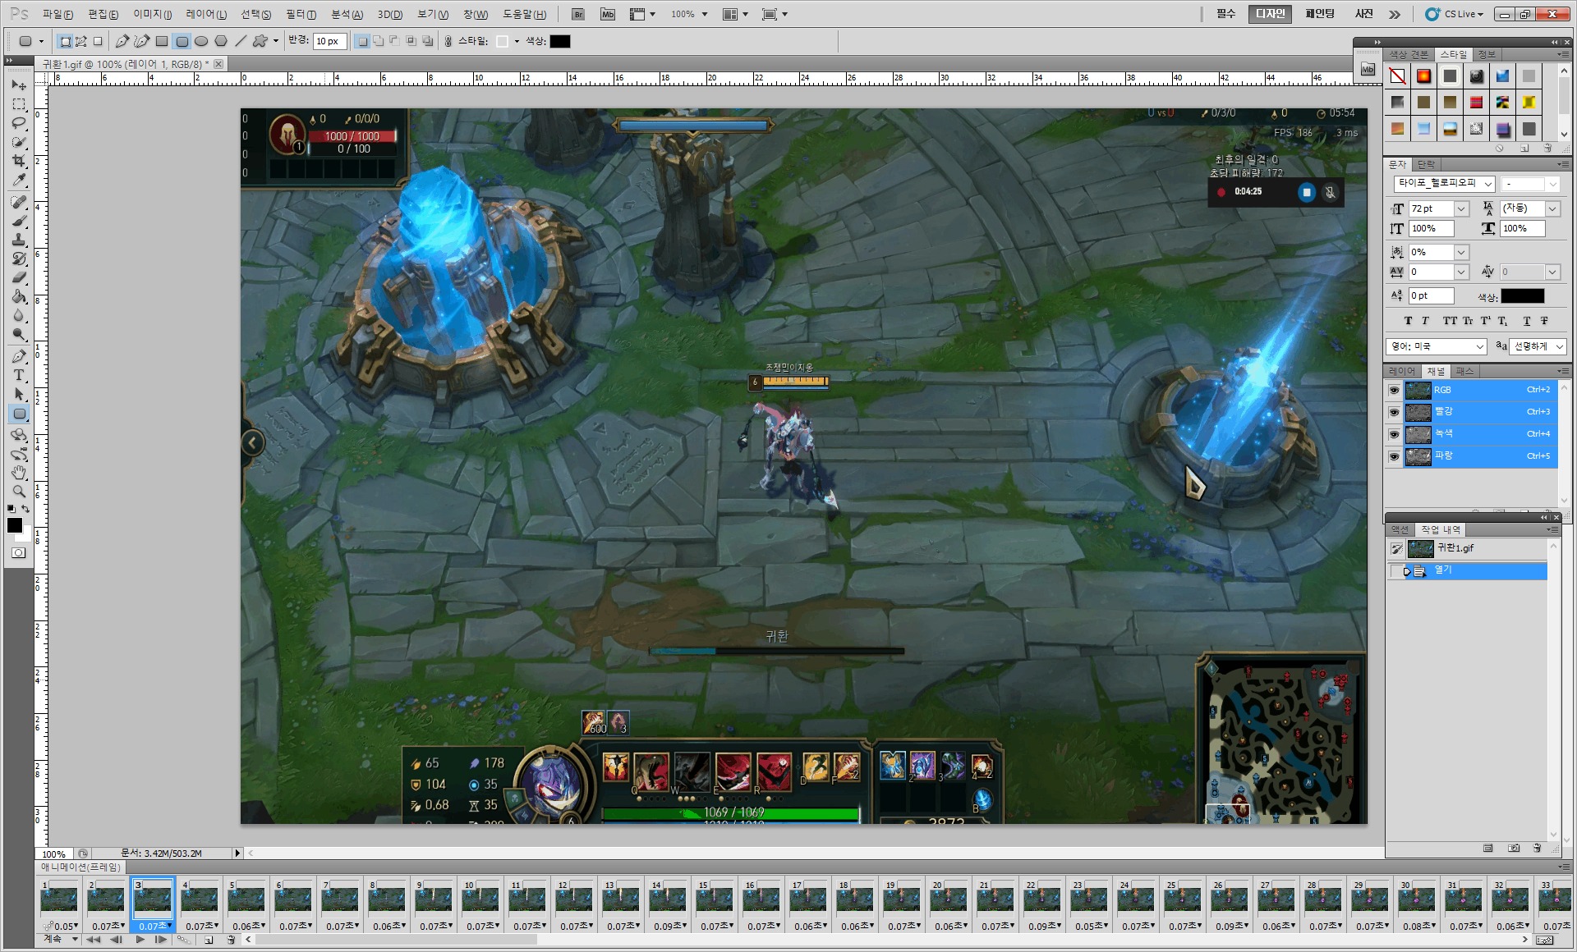Viewport: 1577px width, 952px height.
Task: Select the Paint Bucket tool
Action: (19, 296)
